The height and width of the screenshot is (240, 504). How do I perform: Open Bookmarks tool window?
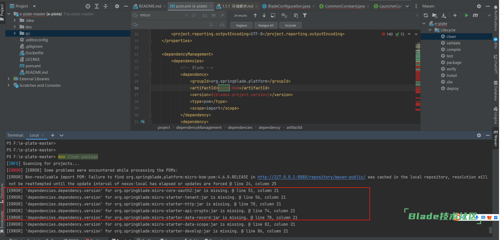[x=2, y=222]
